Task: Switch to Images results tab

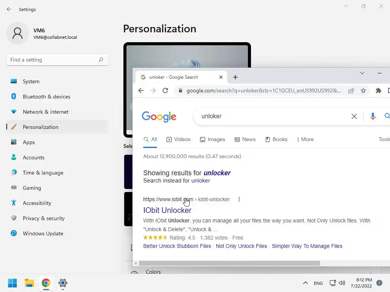Action: tap(213, 139)
